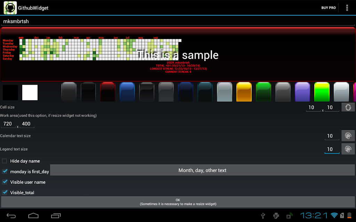Reset cell size with refresh icon

click(x=348, y=107)
